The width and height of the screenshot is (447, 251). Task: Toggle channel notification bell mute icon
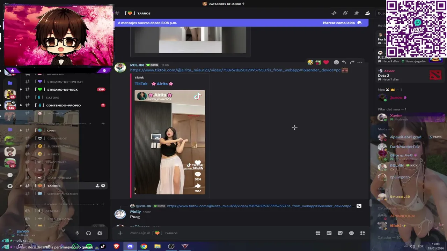click(x=345, y=13)
